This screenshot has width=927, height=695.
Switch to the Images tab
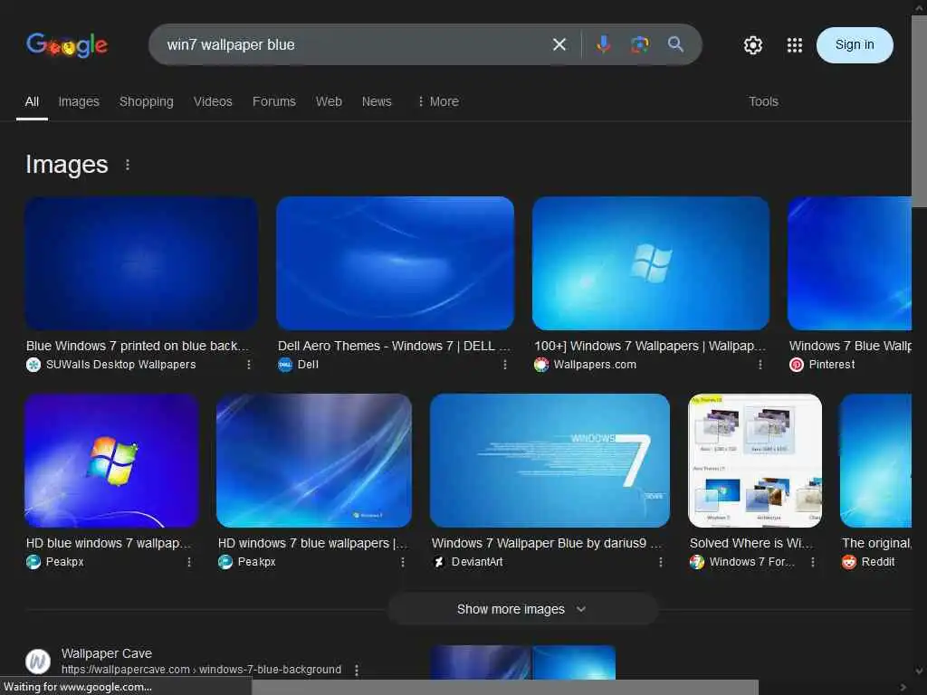(x=79, y=101)
